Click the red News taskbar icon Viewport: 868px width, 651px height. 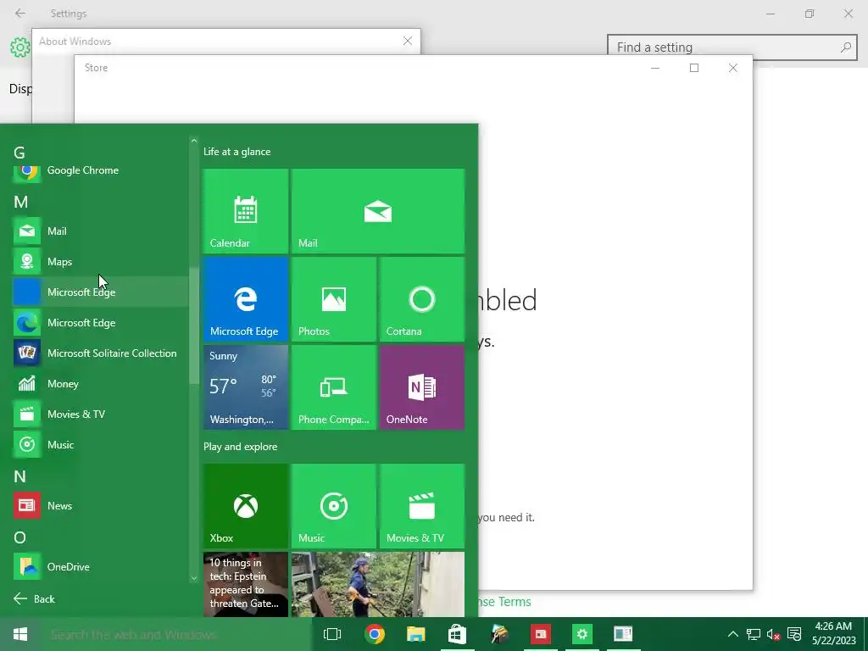pos(540,634)
